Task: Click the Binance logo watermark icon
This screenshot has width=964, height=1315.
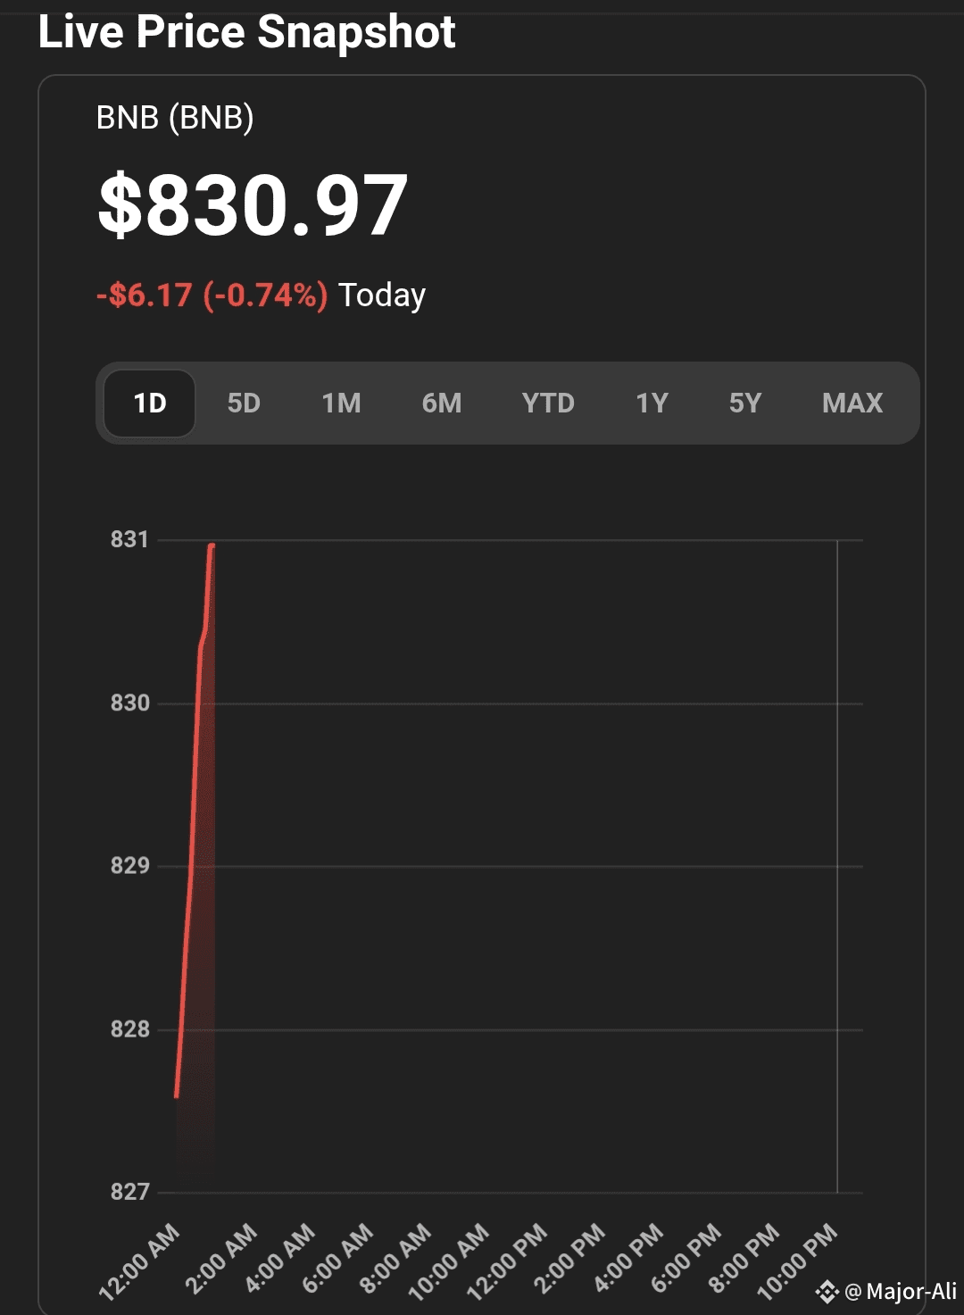Action: click(x=827, y=1292)
